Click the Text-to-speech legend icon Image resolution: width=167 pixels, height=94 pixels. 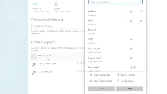pos(118,75)
